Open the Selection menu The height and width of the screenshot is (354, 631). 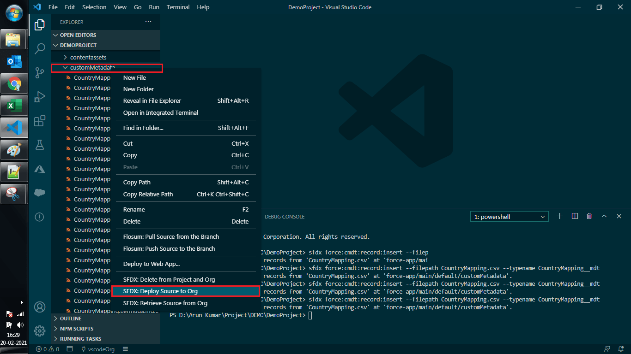[94, 7]
